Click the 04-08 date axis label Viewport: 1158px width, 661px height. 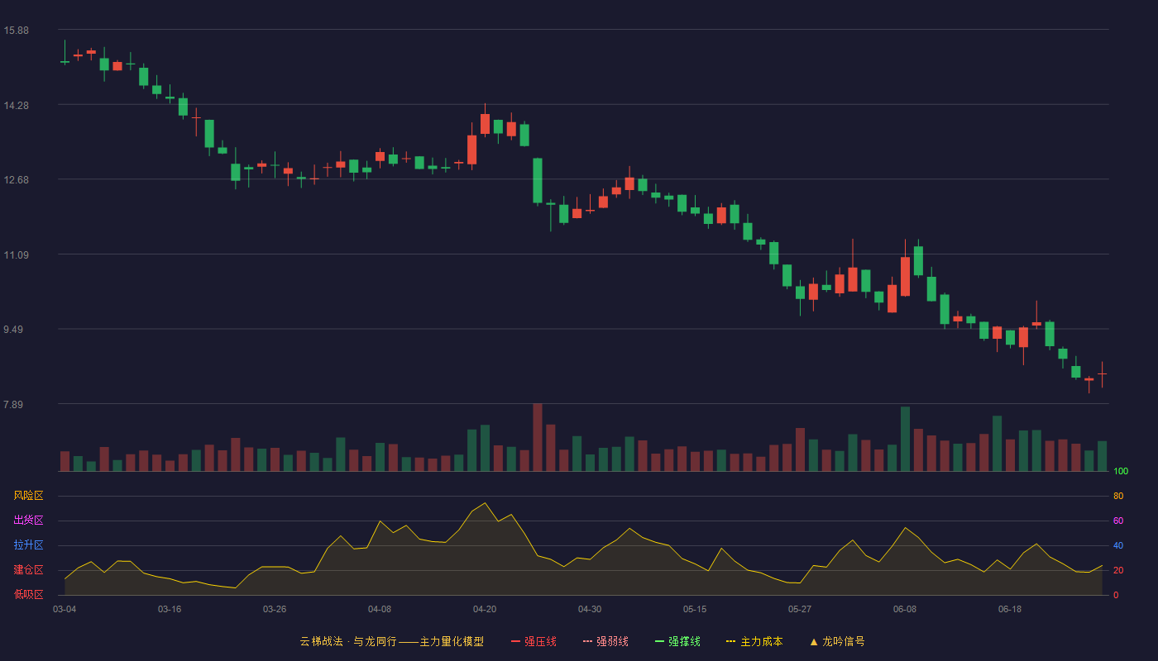pyautogui.click(x=380, y=609)
